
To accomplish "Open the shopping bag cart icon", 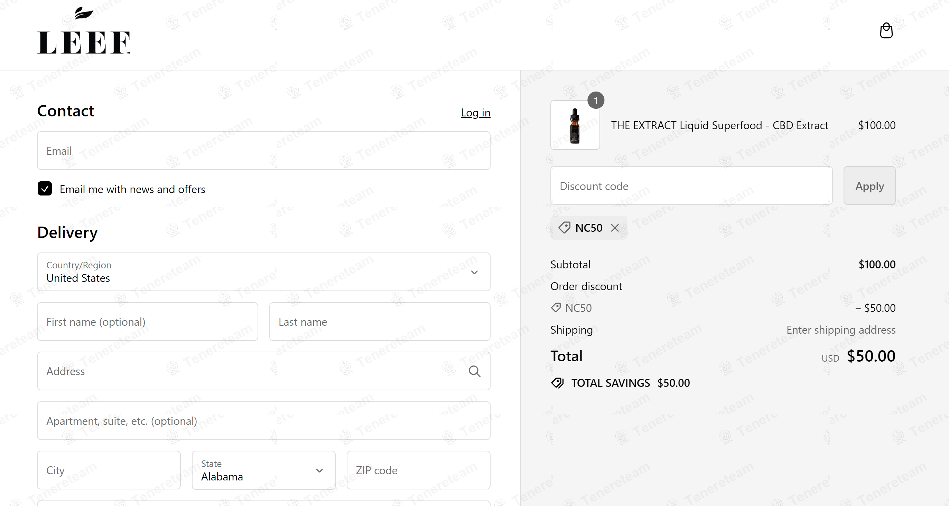I will [x=886, y=30].
